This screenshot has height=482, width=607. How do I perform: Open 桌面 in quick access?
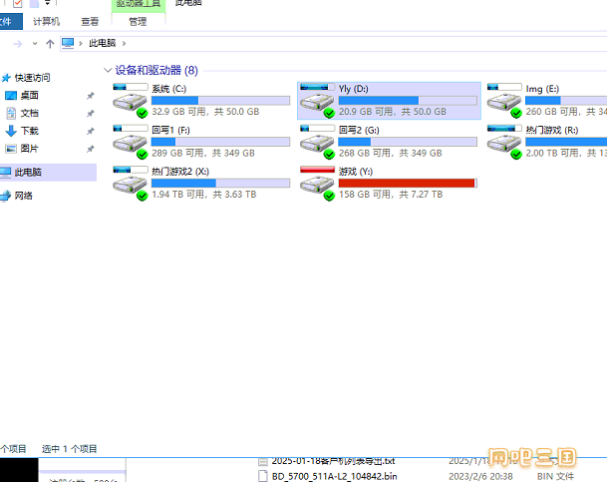29,95
